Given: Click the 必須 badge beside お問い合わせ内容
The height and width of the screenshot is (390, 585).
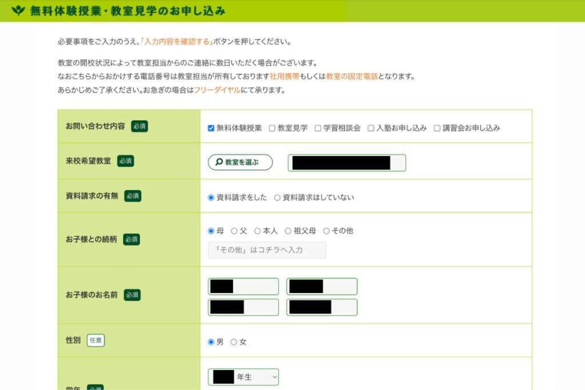Looking at the screenshot, I should point(139,126).
